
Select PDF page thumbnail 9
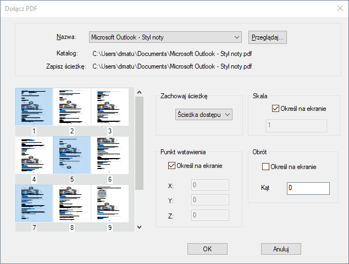click(x=110, y=203)
